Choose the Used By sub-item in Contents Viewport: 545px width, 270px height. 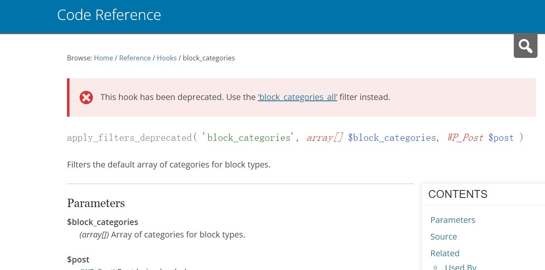point(460,267)
